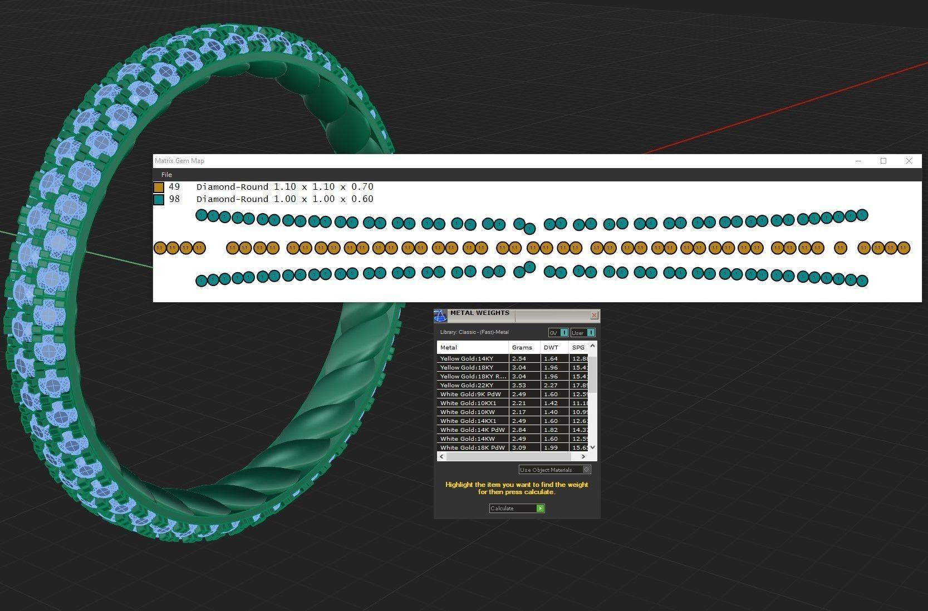The image size is (928, 611).
Task: Click the Metal Weights panel logo icon
Action: tap(440, 316)
